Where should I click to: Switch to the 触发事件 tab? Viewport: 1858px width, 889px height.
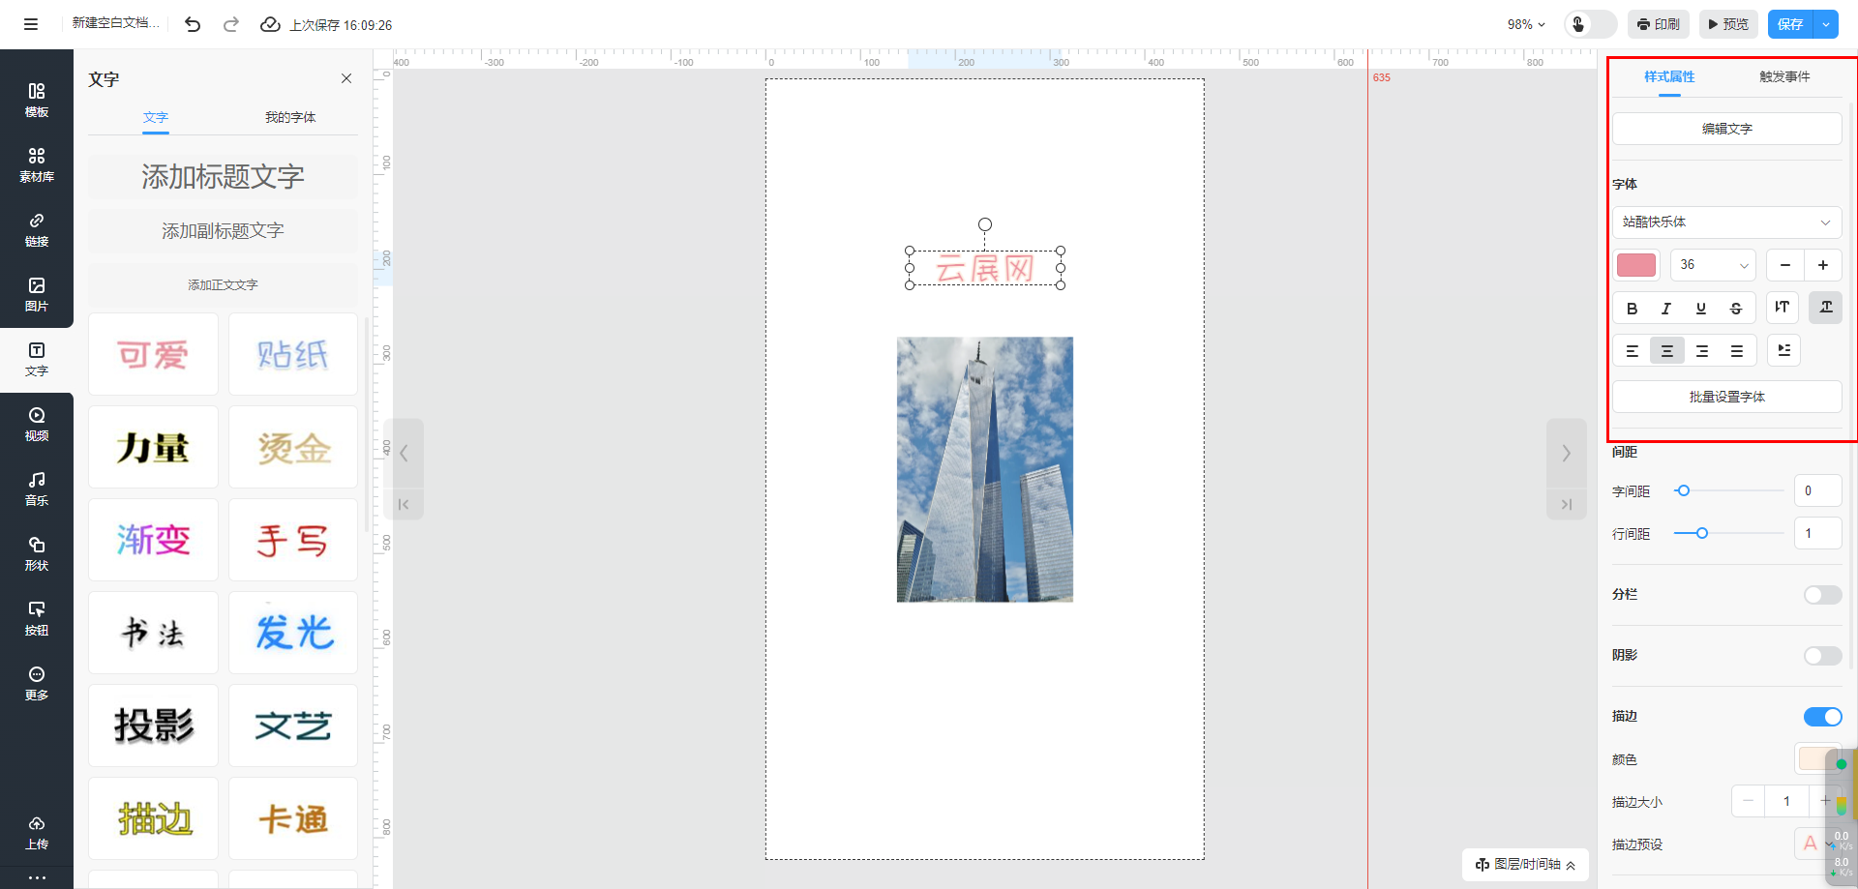pos(1783,77)
